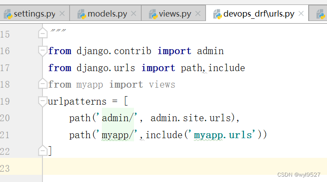327x182 pixels.
Task: Click the word 'include' on line 17
Action: pyautogui.click(x=226, y=68)
